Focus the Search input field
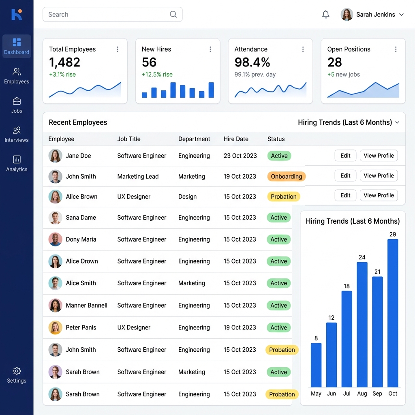 point(113,14)
